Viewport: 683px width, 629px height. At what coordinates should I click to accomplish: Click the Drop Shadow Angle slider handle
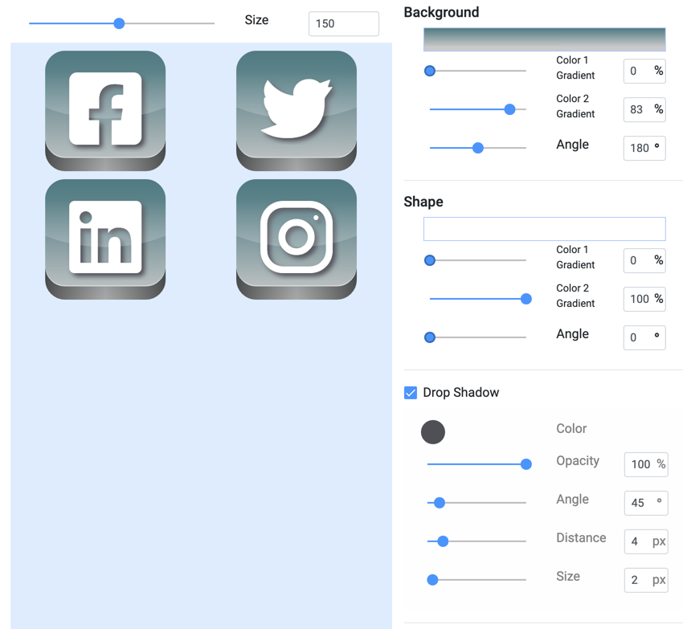tap(440, 503)
